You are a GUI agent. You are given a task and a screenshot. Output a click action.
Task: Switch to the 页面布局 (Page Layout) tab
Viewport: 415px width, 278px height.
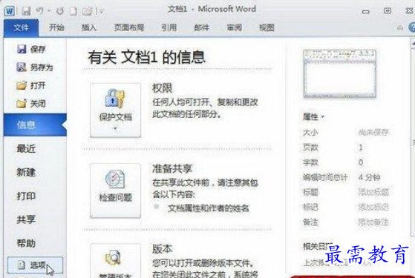pos(129,27)
